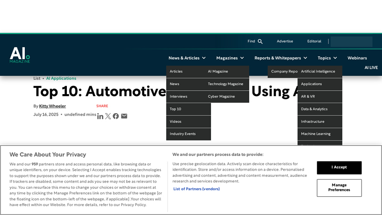The height and width of the screenshot is (215, 382).
Task: Click the We Care About Your Privacy heading
Action: click(x=48, y=154)
